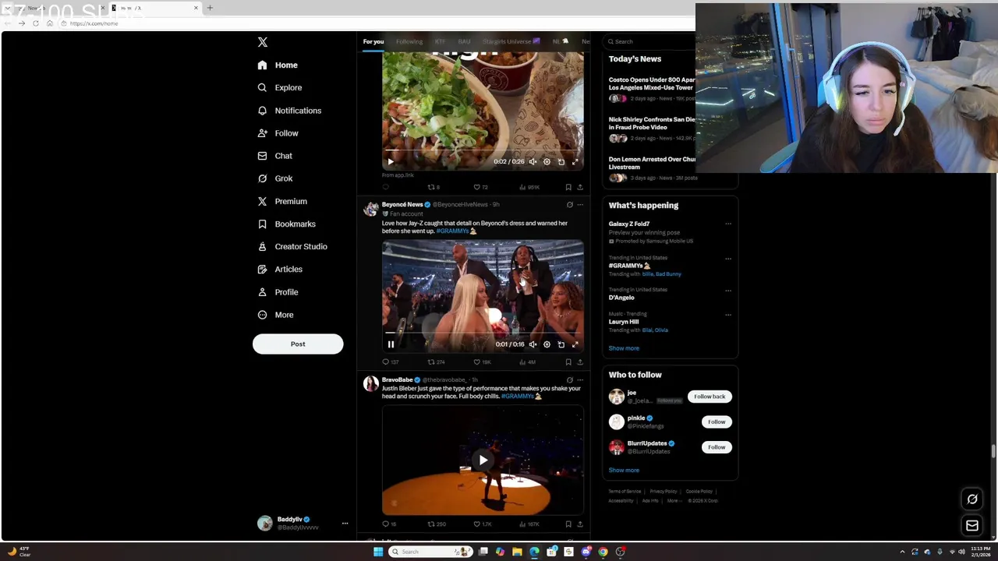This screenshot has height=561, width=998.
Task: Follow pinkie
Action: 717,422
